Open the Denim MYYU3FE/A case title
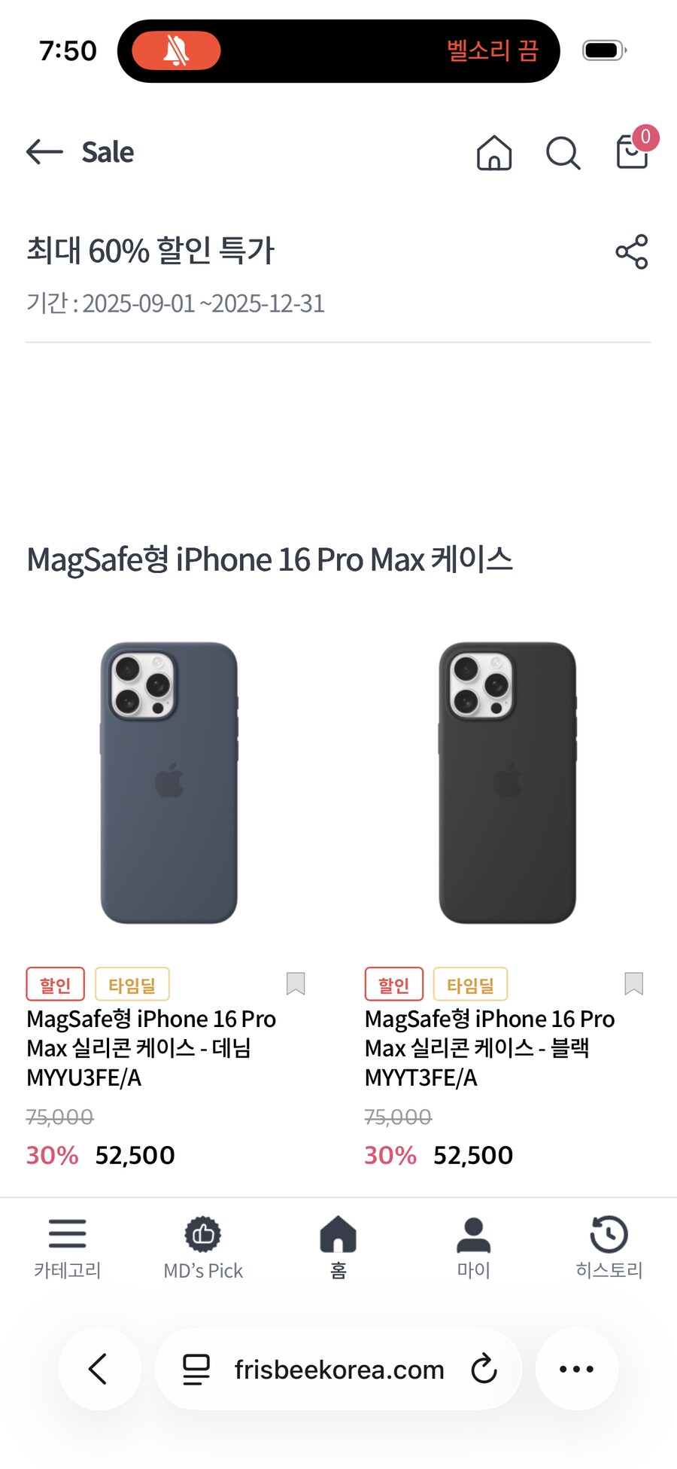The image size is (677, 1469). point(151,1048)
